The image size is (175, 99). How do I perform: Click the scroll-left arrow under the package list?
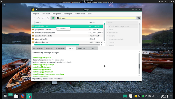33,45
